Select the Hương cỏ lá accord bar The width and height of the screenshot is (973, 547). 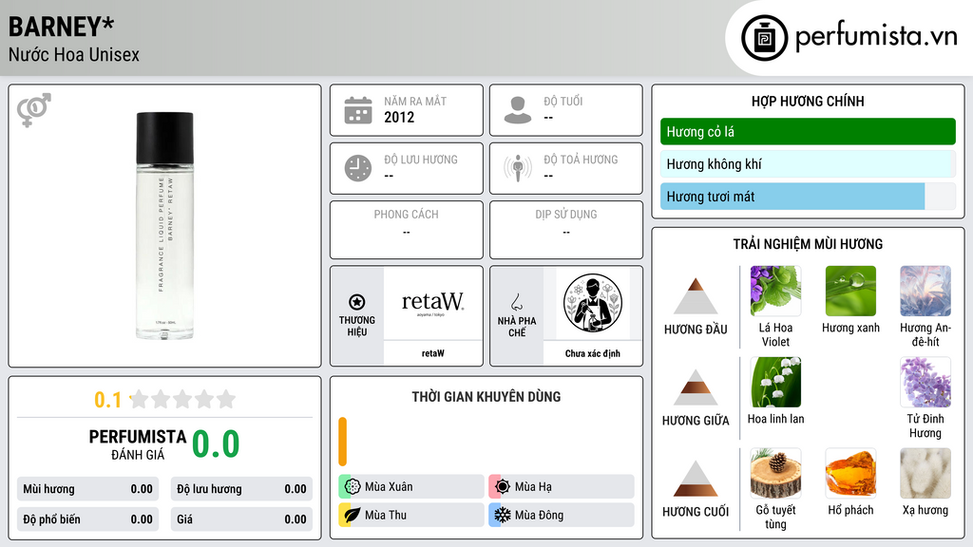tap(808, 131)
